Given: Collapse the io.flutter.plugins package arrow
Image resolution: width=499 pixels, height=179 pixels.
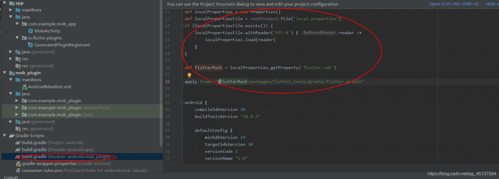Looking at the screenshot, I should click(x=18, y=38).
